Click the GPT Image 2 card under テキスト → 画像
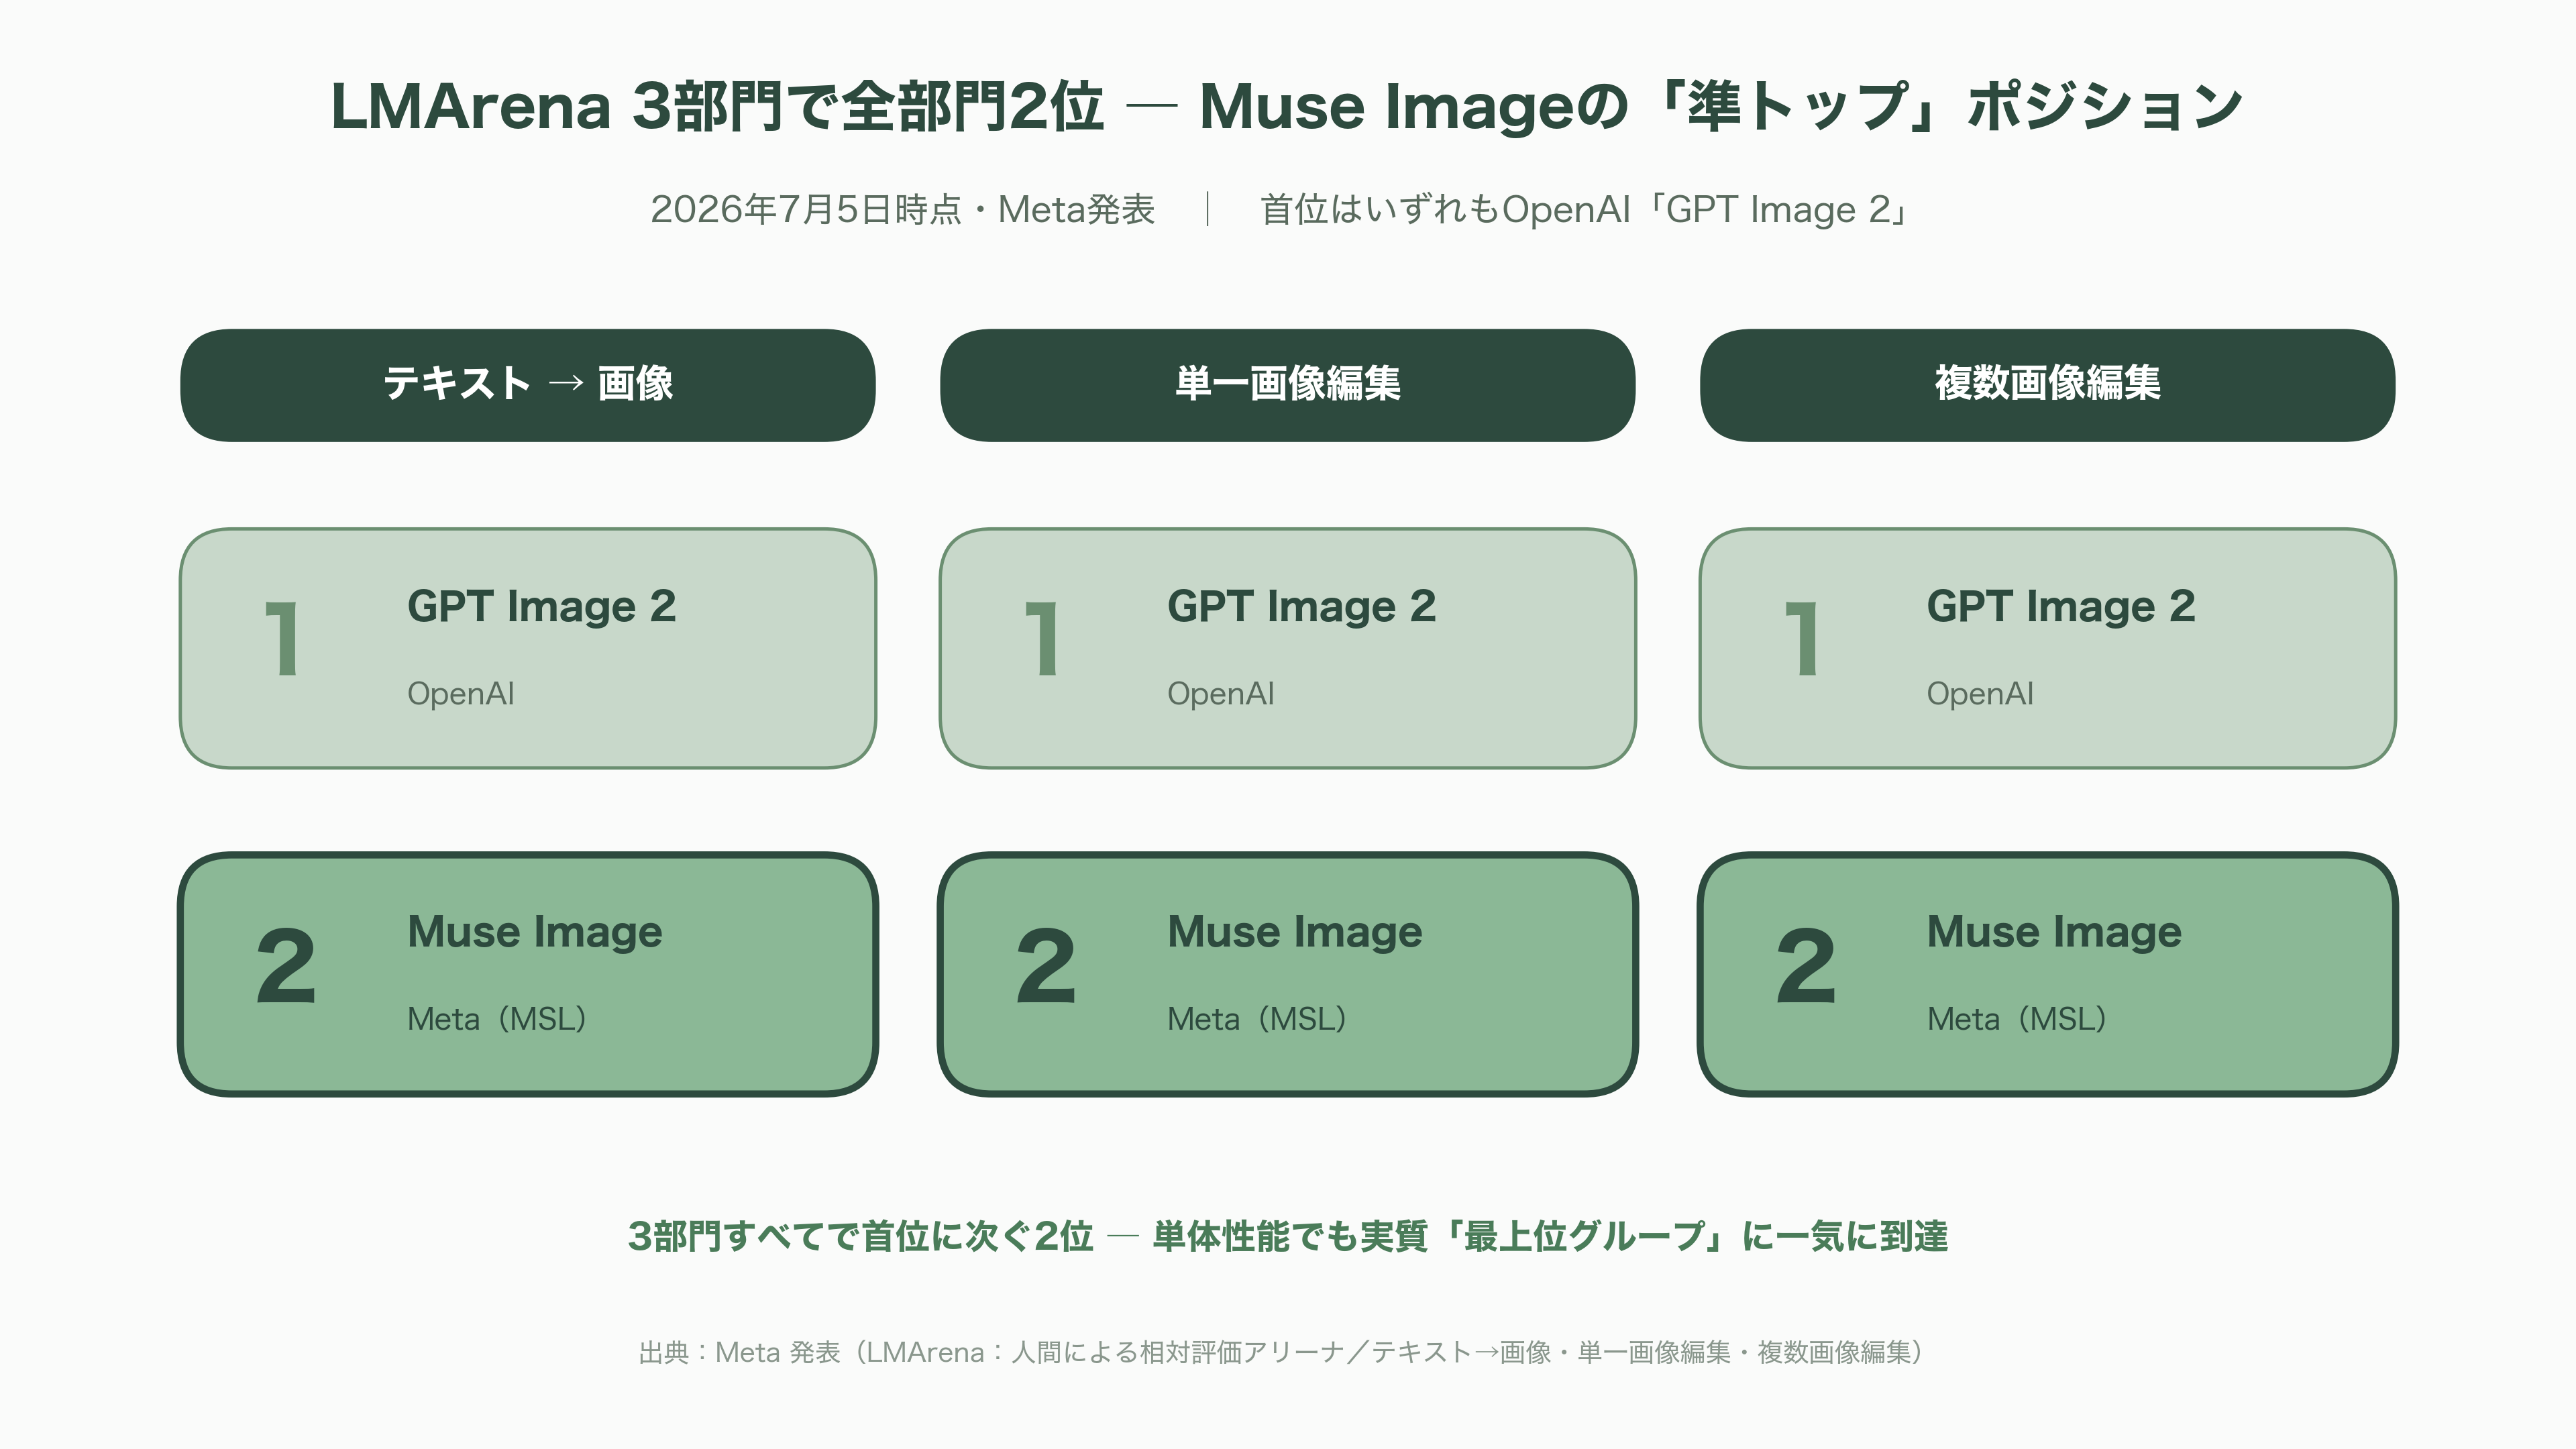The image size is (2576, 1449). 528,649
